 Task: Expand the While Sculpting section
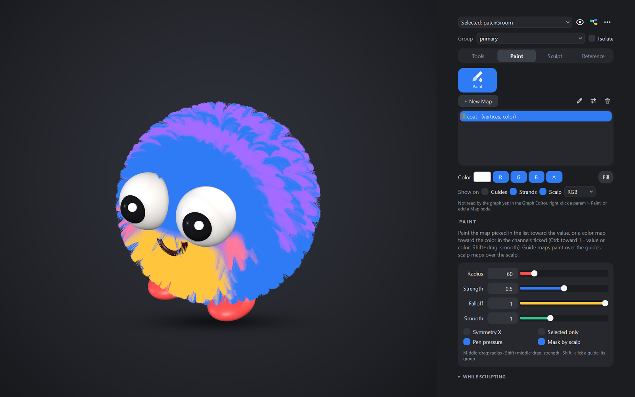[482, 377]
